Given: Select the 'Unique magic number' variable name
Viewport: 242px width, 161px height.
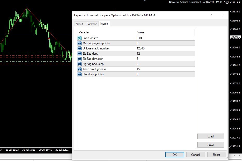Looking at the screenshot, I should (96, 48).
